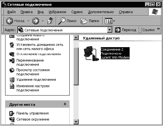
Task: Expand the Ссылки links chevron
Action: 159,29
